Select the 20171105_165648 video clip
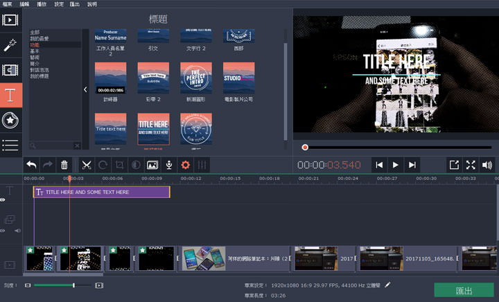The image size is (499, 302). (409, 258)
